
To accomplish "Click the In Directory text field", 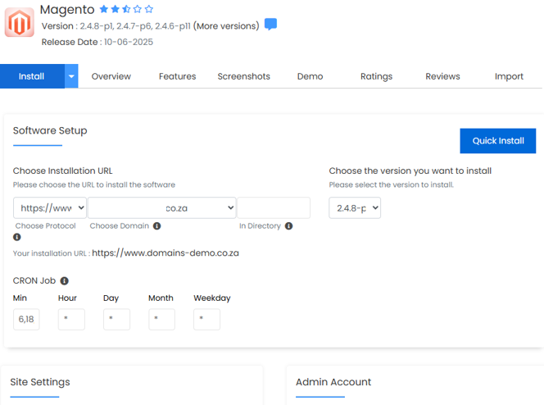I will [274, 208].
